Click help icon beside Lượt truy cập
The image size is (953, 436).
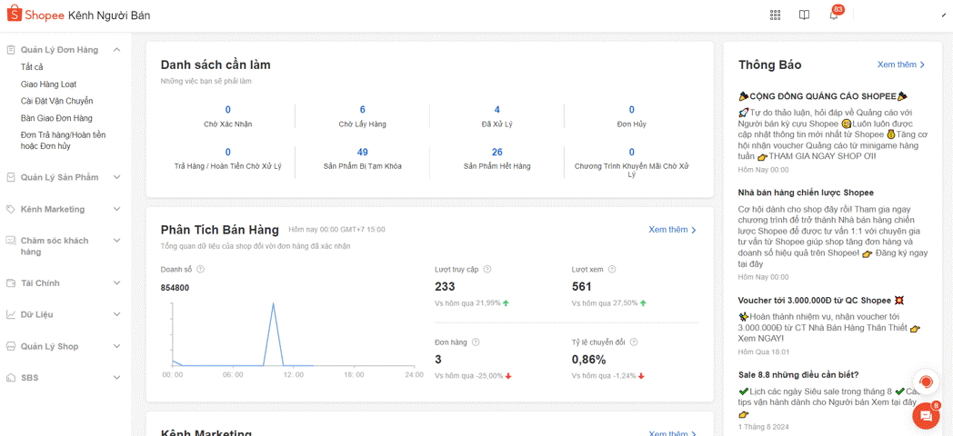[487, 269]
